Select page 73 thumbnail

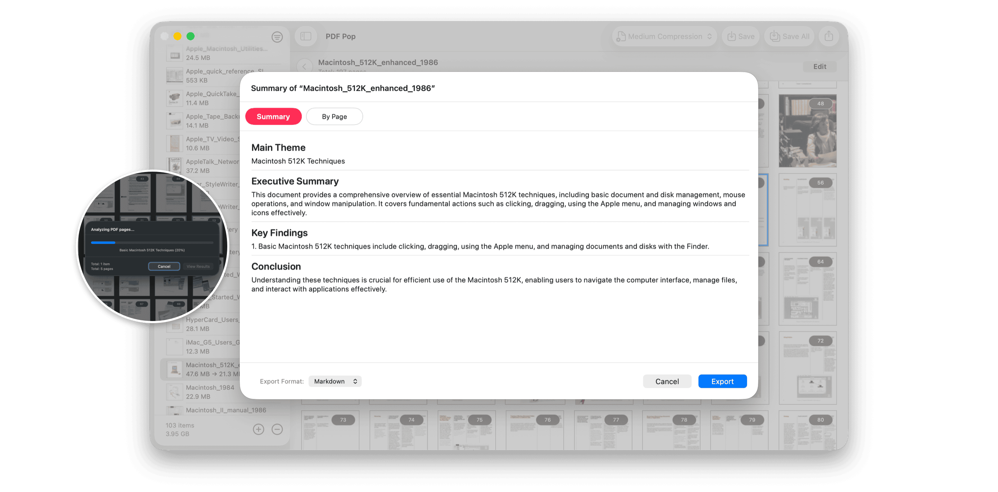[x=330, y=430]
